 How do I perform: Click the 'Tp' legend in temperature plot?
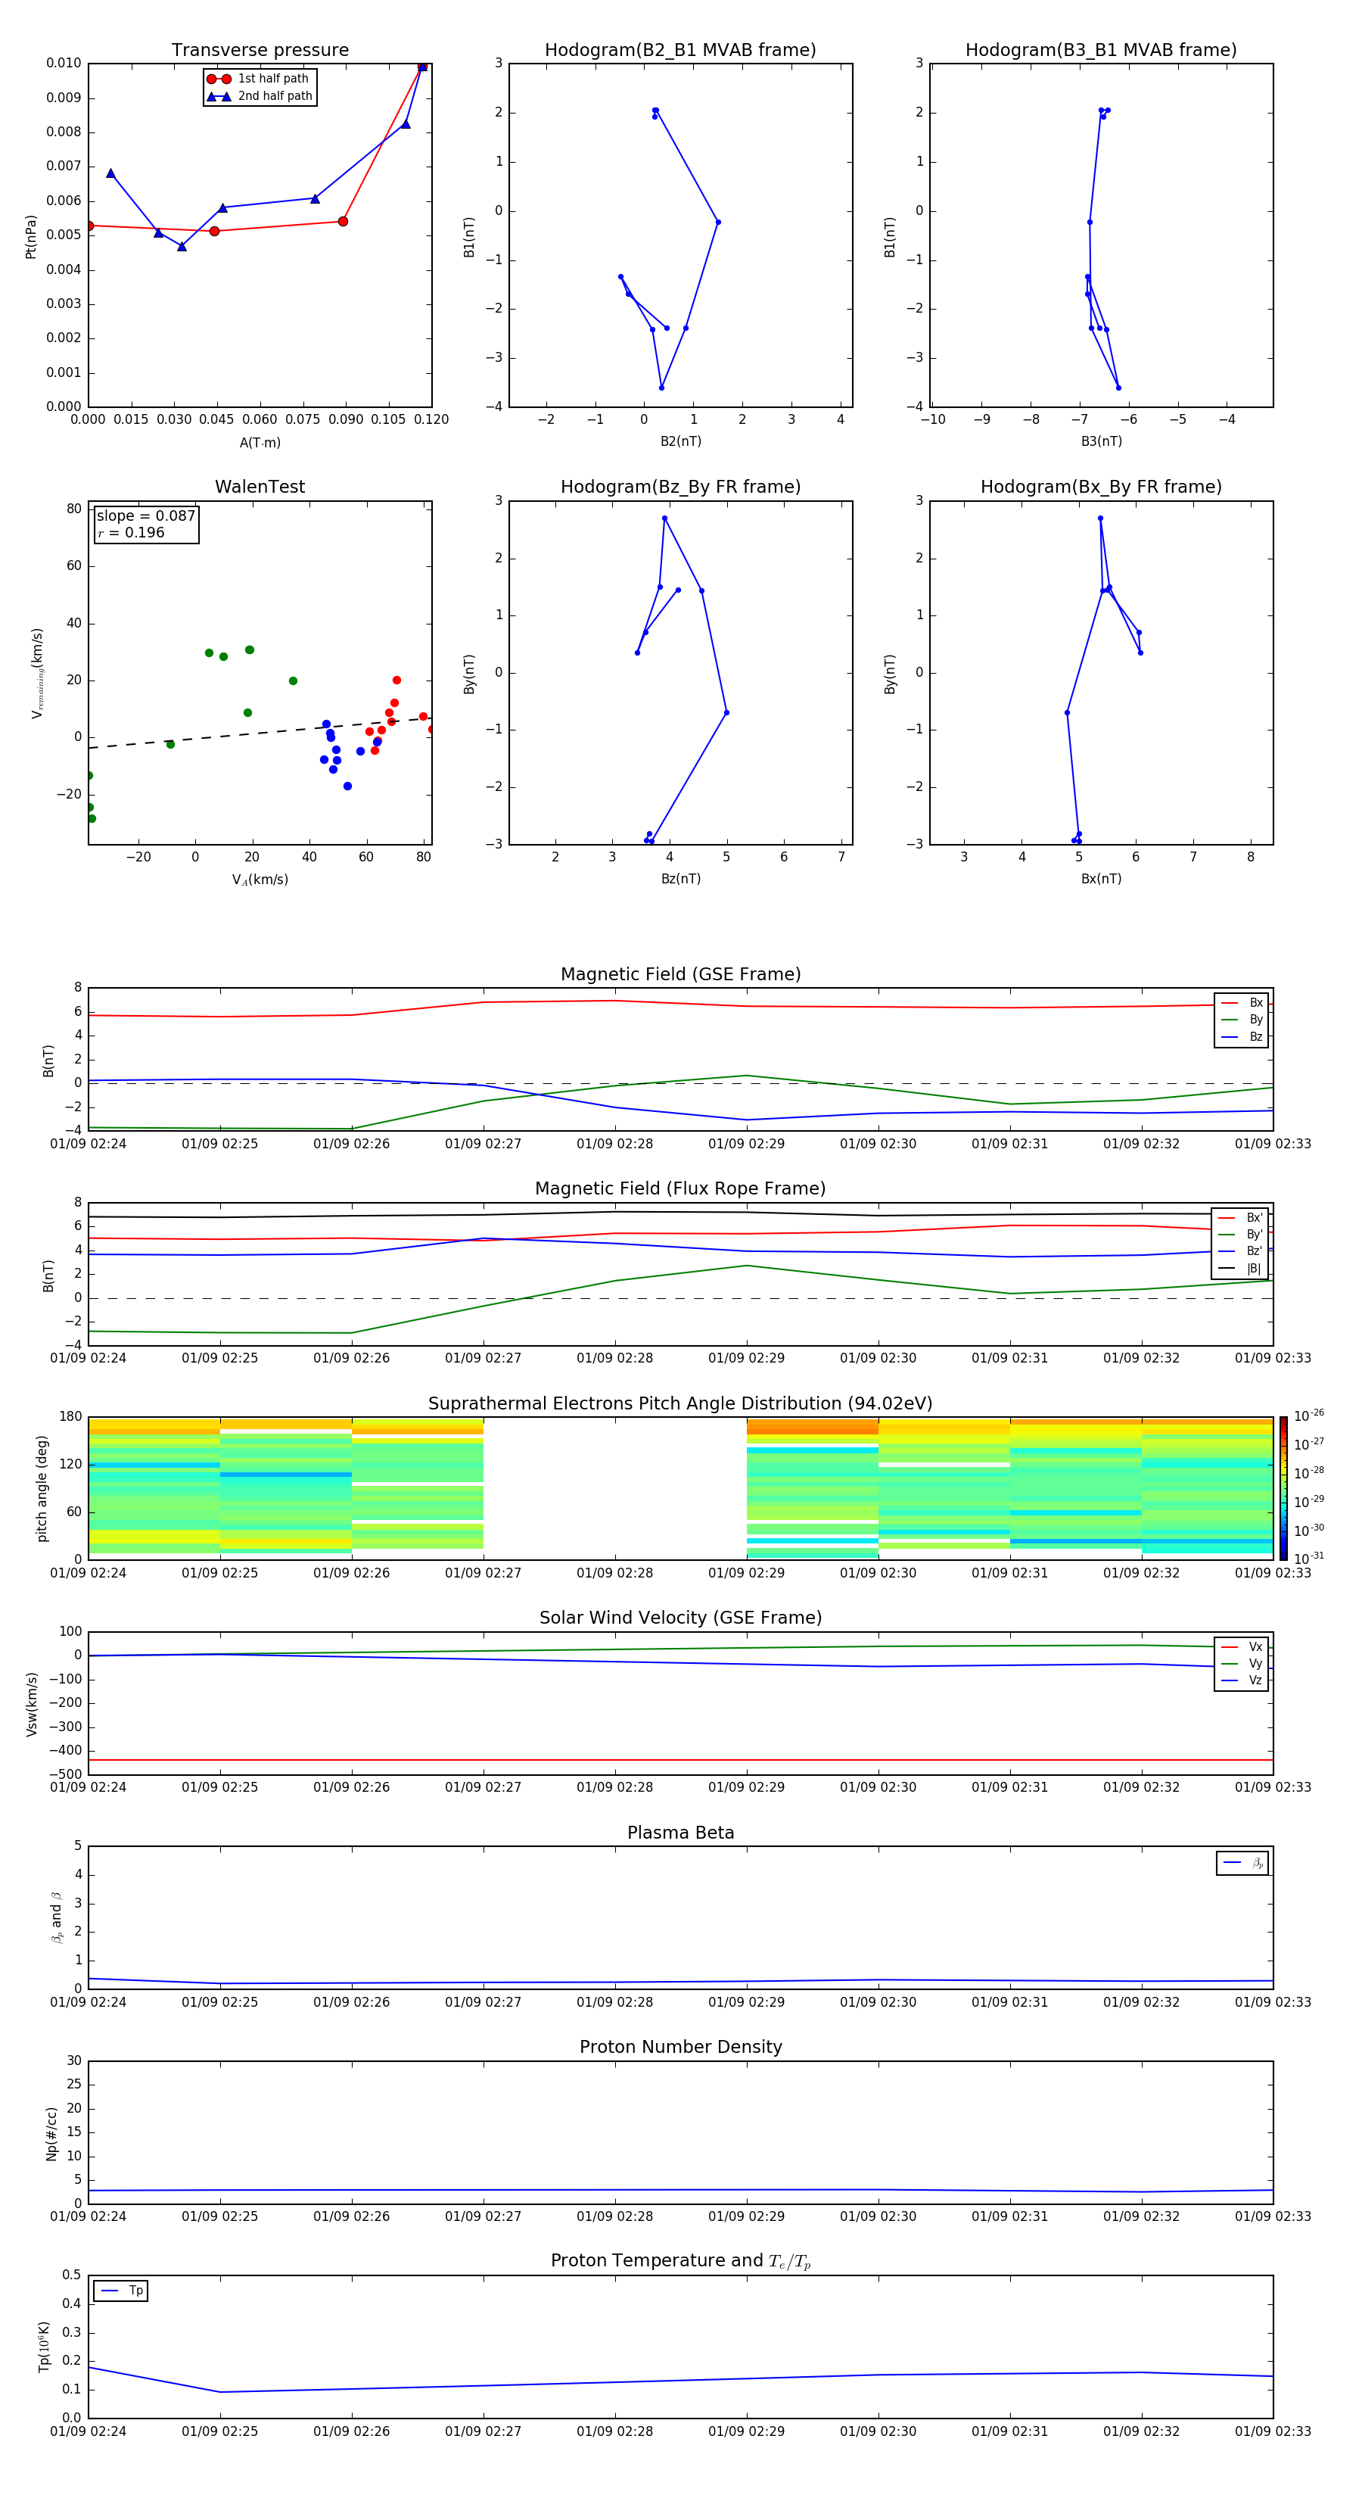[x=120, y=2291]
